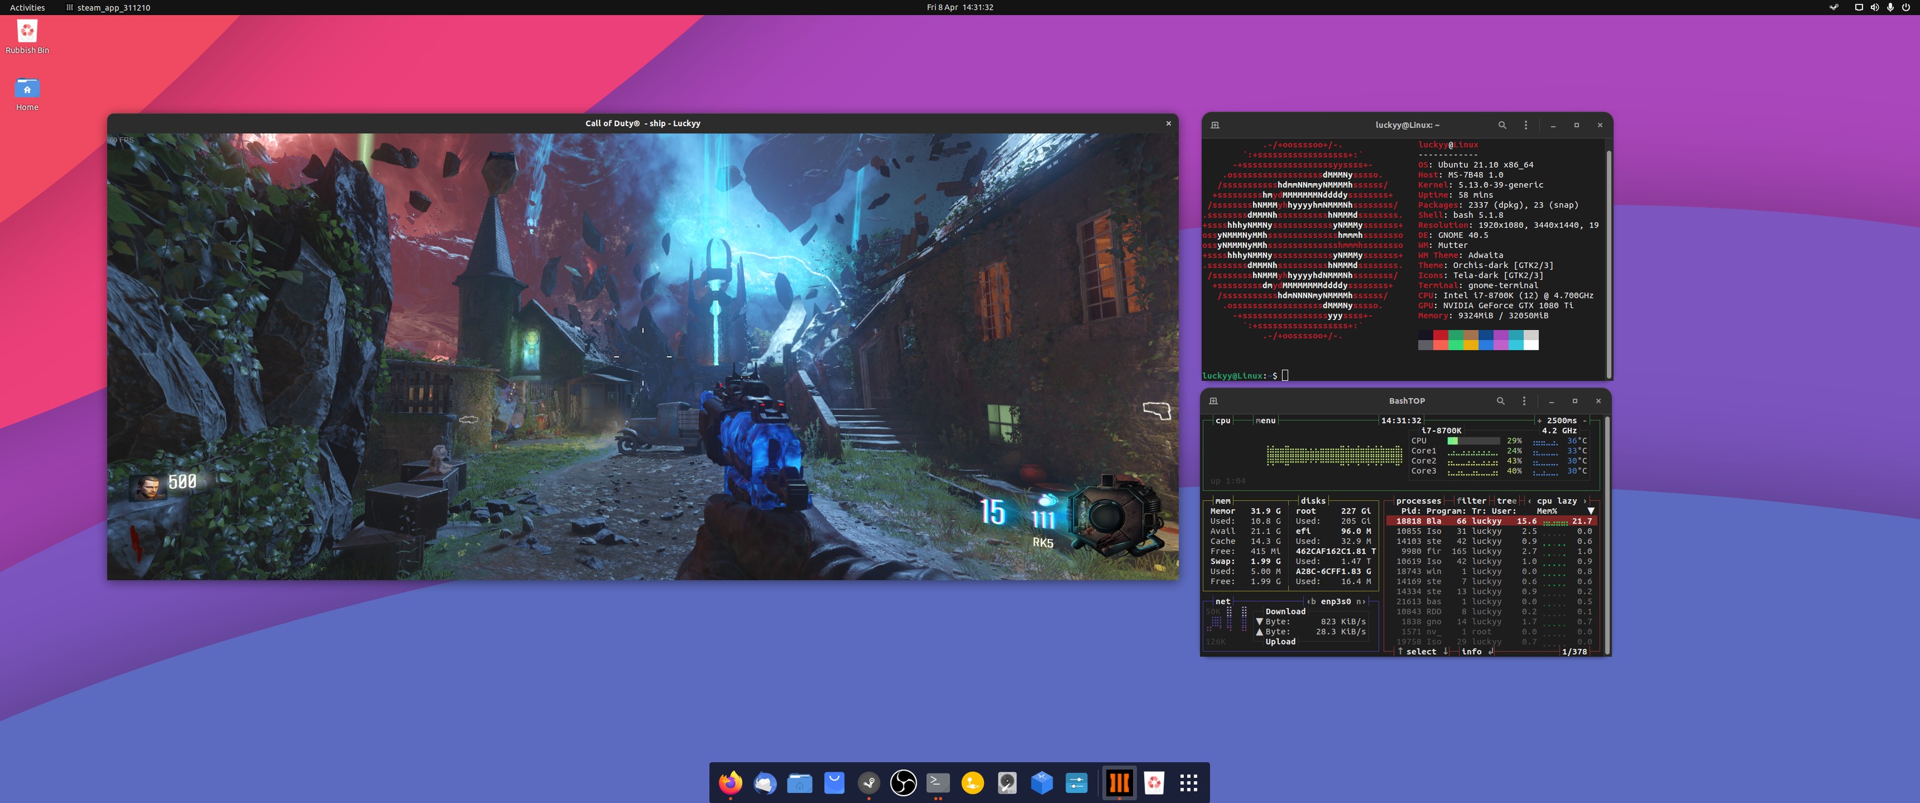Click Activities in the top bar
1920x803 pixels.
click(27, 7)
